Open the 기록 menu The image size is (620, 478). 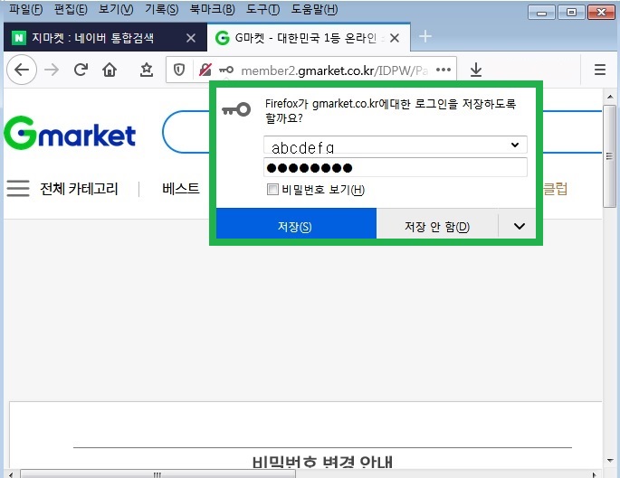pos(161,9)
